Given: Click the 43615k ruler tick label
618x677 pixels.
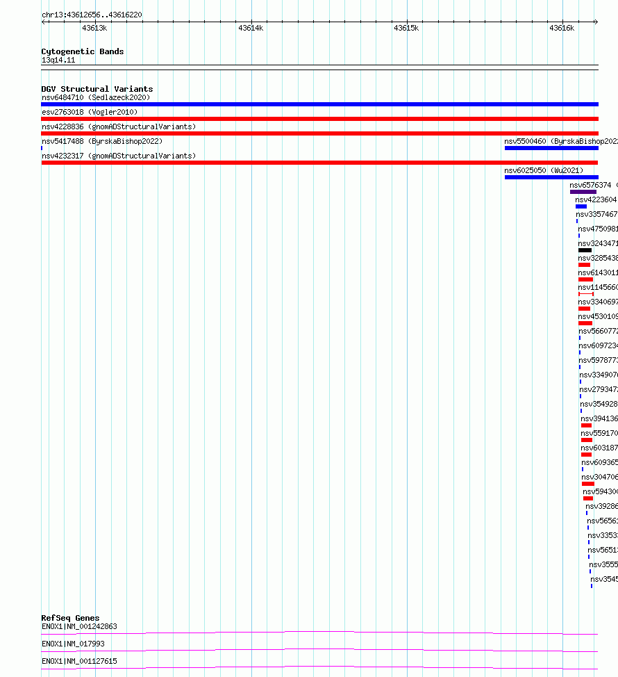Looking at the screenshot, I should (406, 28).
